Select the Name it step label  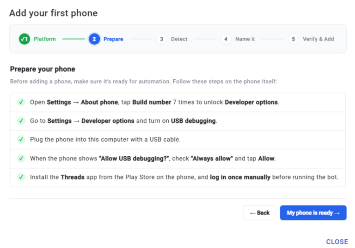tap(245, 39)
